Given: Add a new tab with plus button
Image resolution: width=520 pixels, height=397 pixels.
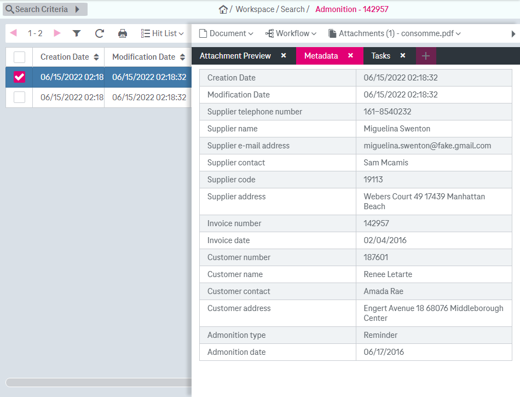Looking at the screenshot, I should pyautogui.click(x=426, y=56).
